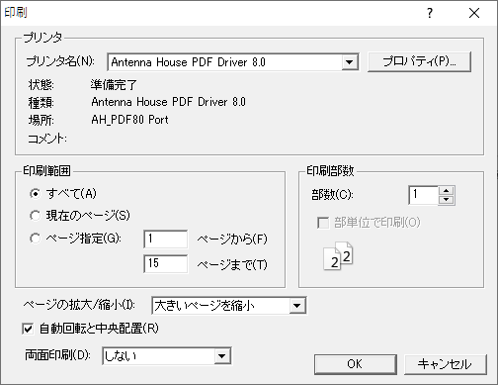Image resolution: width=498 pixels, height=385 pixels.
Task: Click the プリンタ名(N): label
Action: 60,61
